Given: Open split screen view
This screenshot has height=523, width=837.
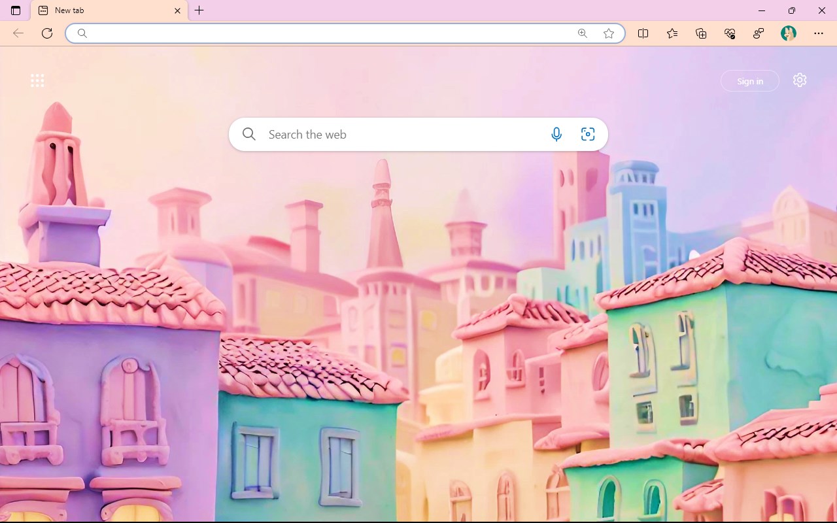Looking at the screenshot, I should [x=643, y=33].
